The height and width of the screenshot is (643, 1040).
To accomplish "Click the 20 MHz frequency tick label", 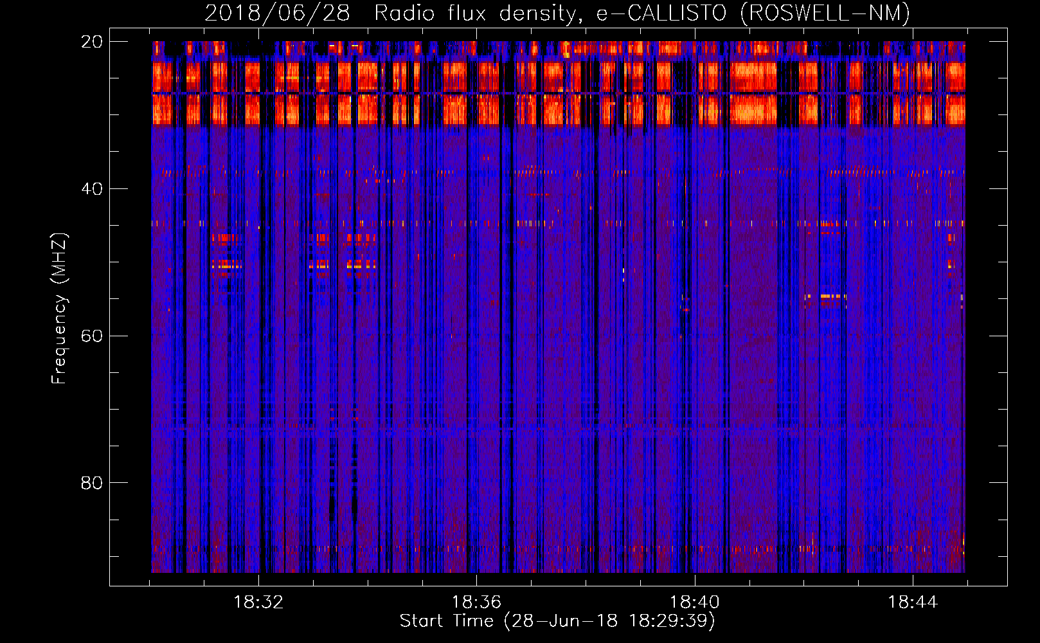I will (91, 42).
